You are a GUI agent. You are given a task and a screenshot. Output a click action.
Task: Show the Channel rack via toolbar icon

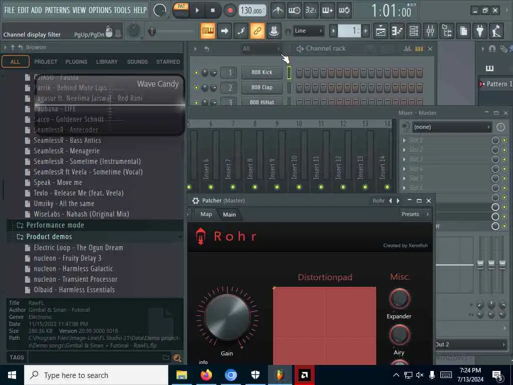click(x=414, y=31)
